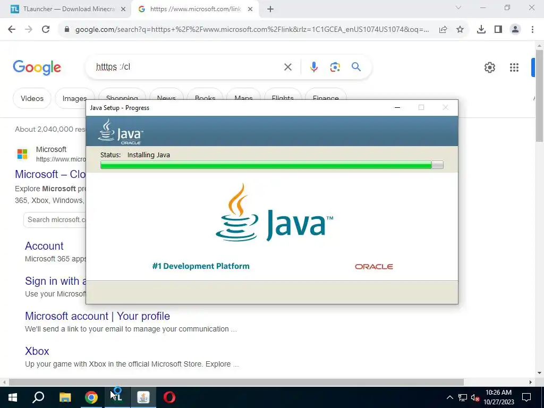Click the forward navigation arrow in Chrome
The width and height of the screenshot is (544, 408).
click(29, 30)
